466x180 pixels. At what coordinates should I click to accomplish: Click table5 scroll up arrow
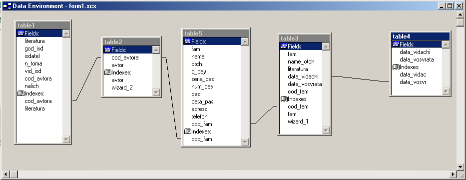coord(245,41)
